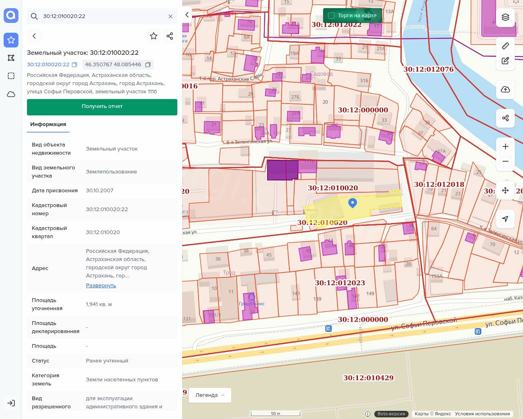Open the map layers panel

[x=505, y=17]
